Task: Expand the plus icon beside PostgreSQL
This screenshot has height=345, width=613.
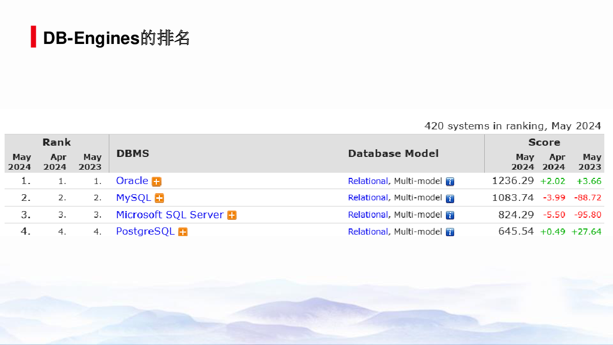Action: point(183,232)
